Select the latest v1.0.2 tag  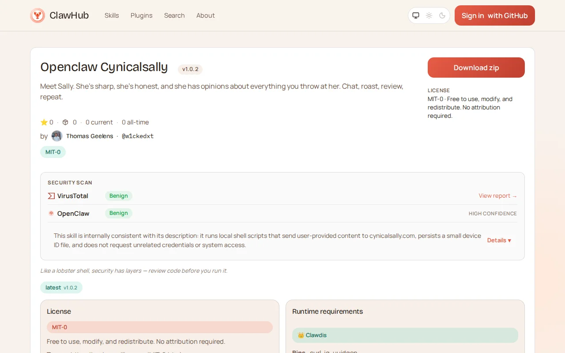point(61,288)
